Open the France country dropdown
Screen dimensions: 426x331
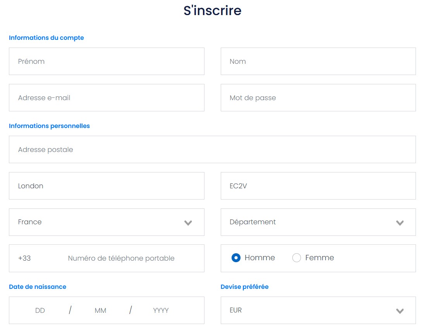(x=106, y=222)
